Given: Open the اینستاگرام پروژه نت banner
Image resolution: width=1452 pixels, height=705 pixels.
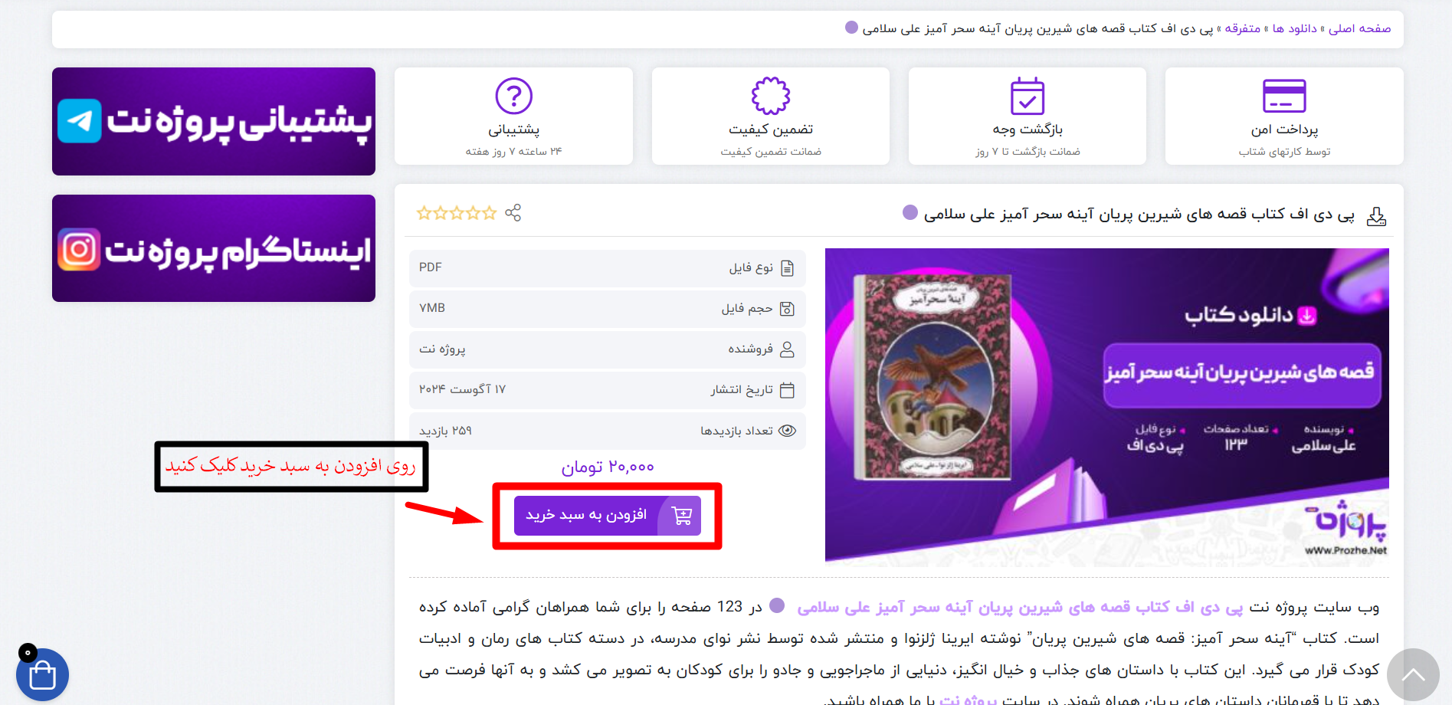Looking at the screenshot, I should 214,248.
